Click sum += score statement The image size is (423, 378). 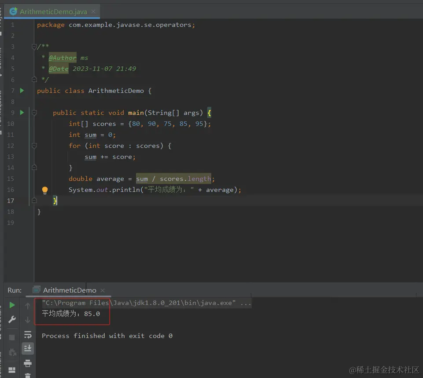(110, 157)
